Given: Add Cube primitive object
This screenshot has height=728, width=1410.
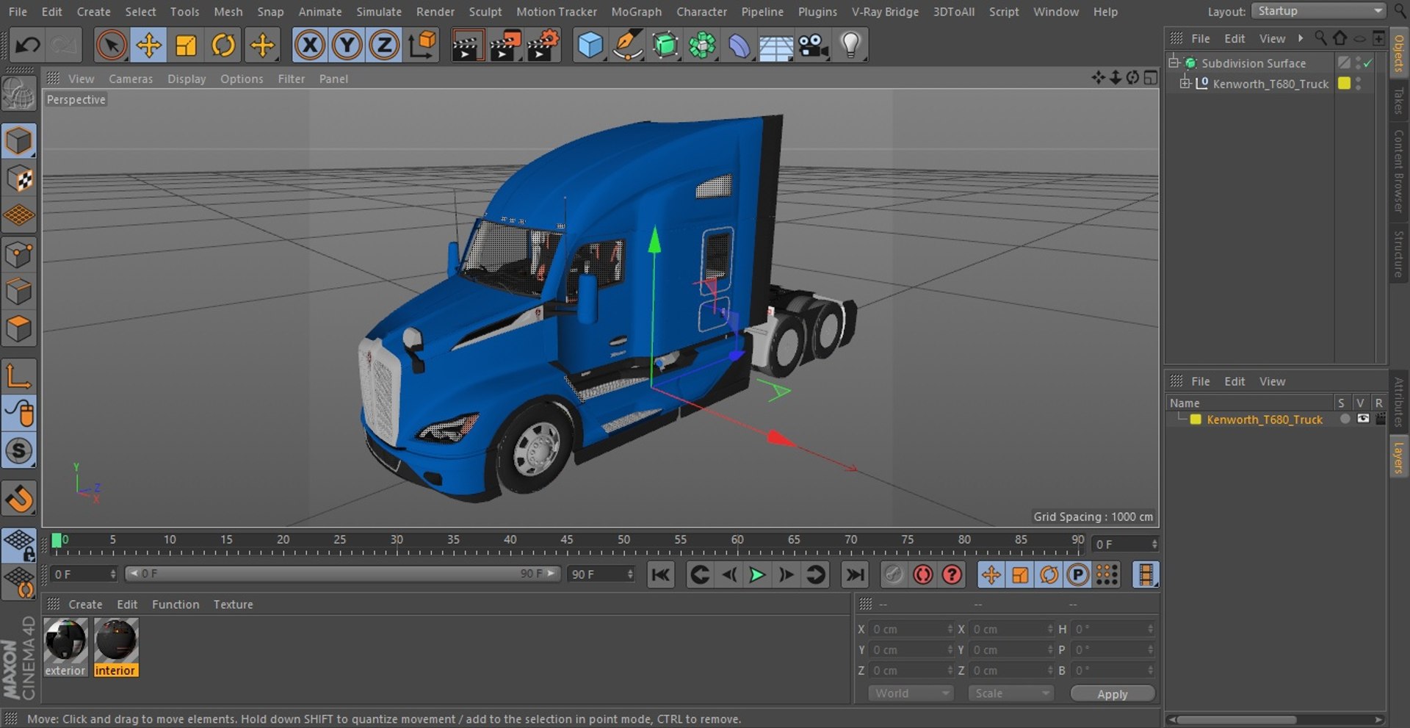Looking at the screenshot, I should tap(590, 46).
